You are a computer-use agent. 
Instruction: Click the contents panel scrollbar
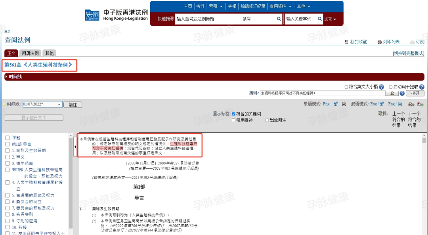71,183
